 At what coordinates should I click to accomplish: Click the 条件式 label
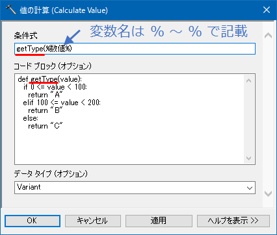tap(25, 36)
